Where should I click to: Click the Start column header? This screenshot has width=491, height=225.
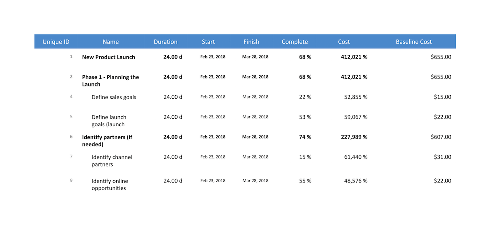(x=208, y=42)
